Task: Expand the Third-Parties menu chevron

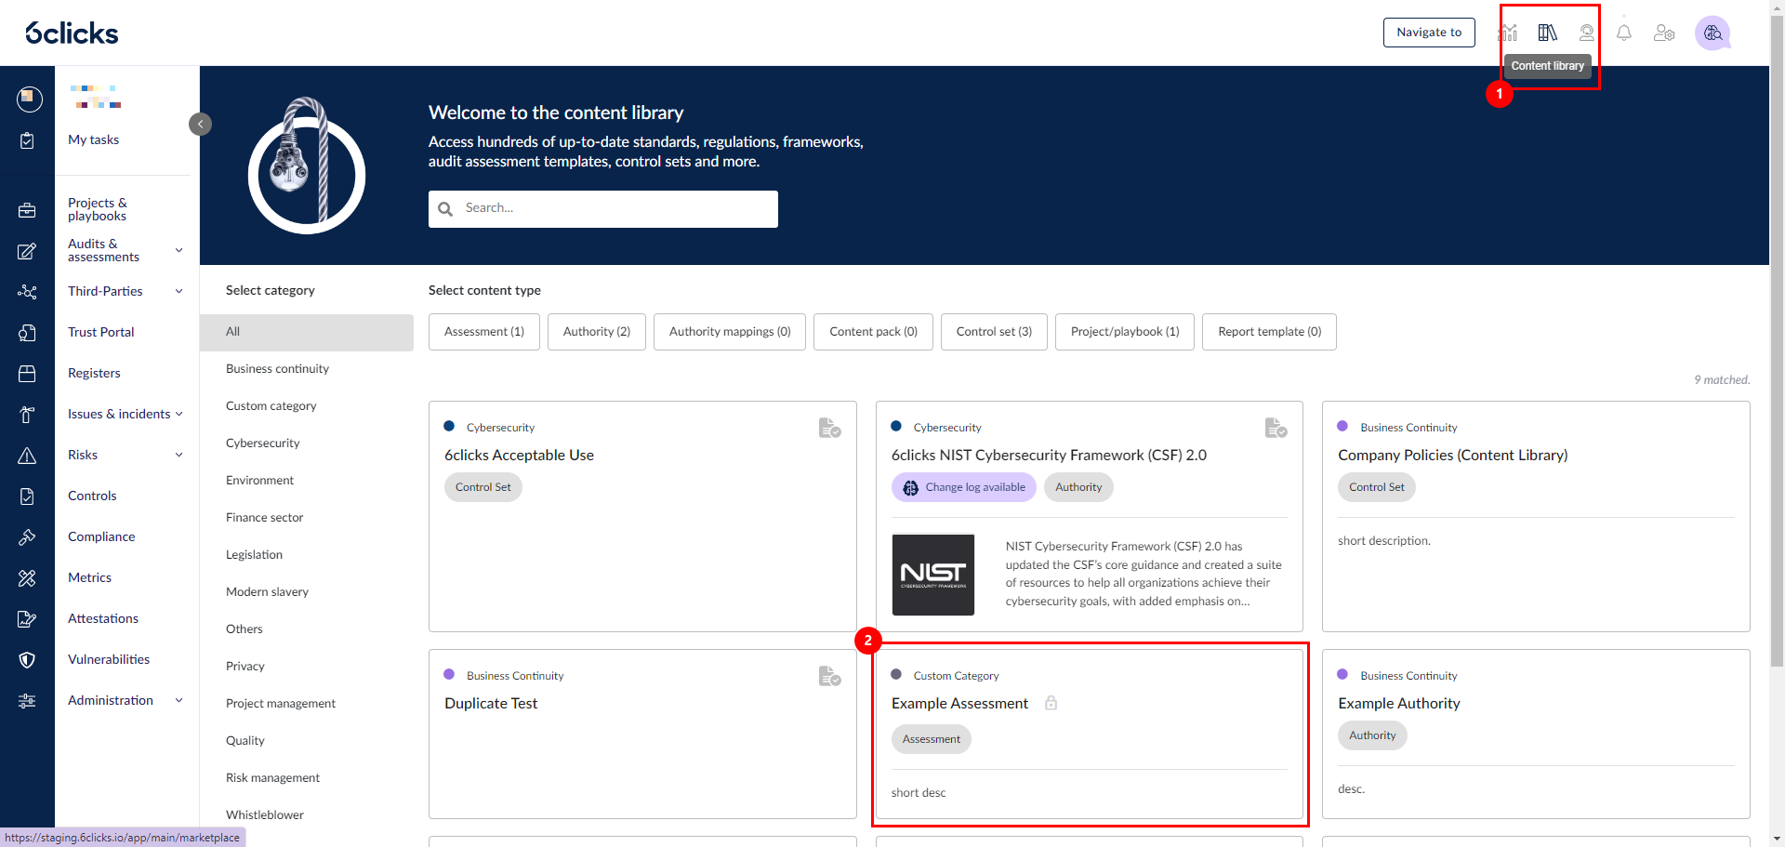Action: (x=179, y=291)
